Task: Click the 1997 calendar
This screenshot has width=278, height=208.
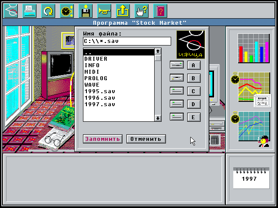Action: coord(251,178)
